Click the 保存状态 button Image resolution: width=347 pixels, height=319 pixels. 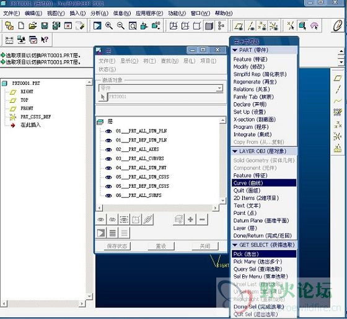(x=117, y=246)
